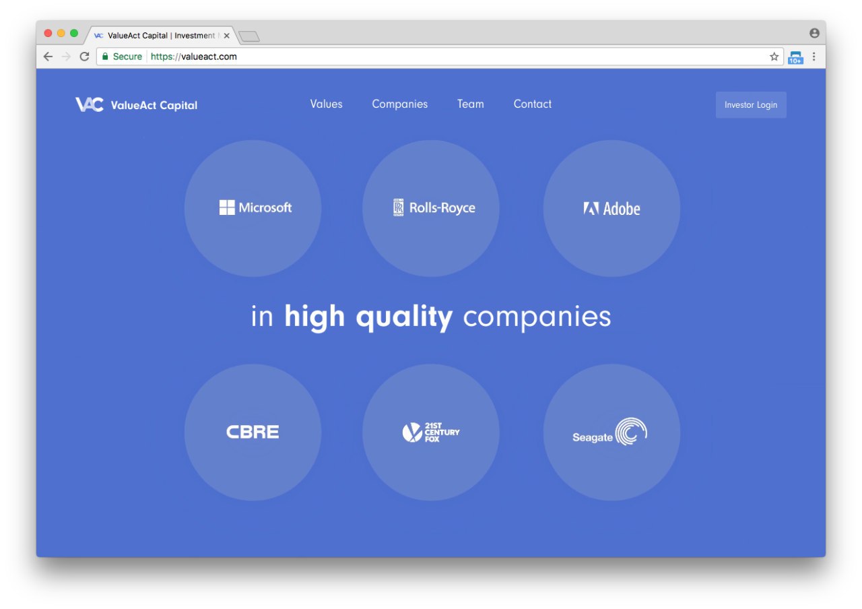The height and width of the screenshot is (609, 862).
Task: Select the Rolls-Royce company circle
Action: [x=431, y=208]
